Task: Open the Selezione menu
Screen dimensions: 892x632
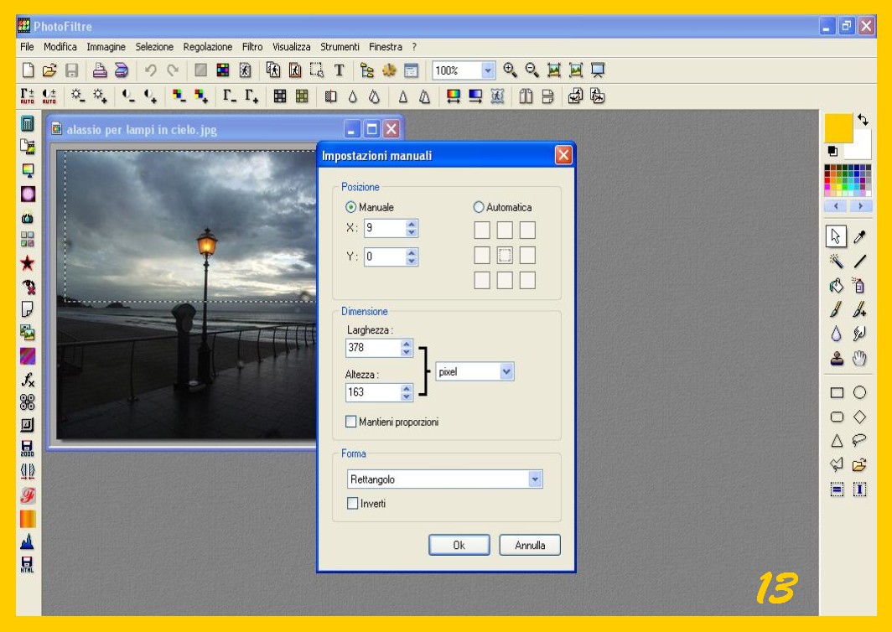Action: (154, 47)
